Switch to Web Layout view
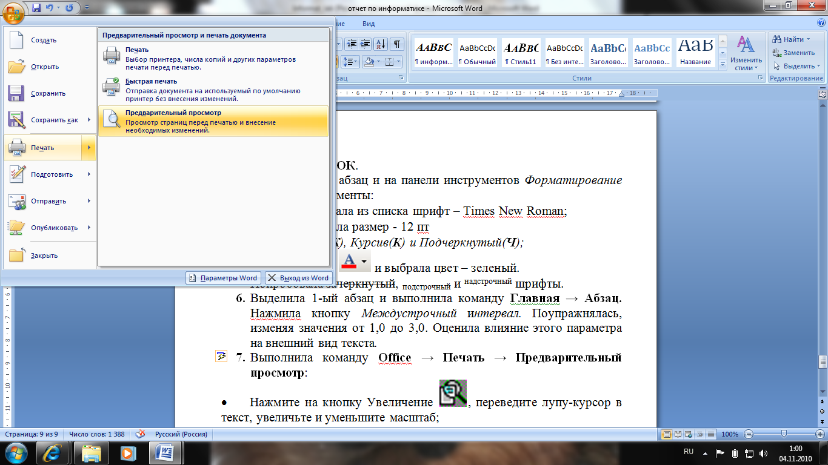The width and height of the screenshot is (828, 465). (x=689, y=434)
